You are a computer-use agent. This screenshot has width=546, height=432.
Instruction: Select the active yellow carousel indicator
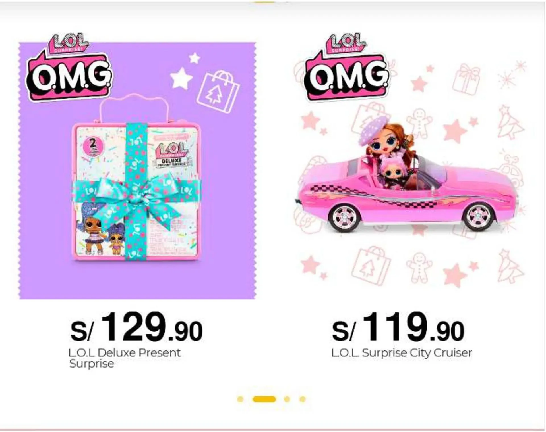pyautogui.click(x=264, y=399)
